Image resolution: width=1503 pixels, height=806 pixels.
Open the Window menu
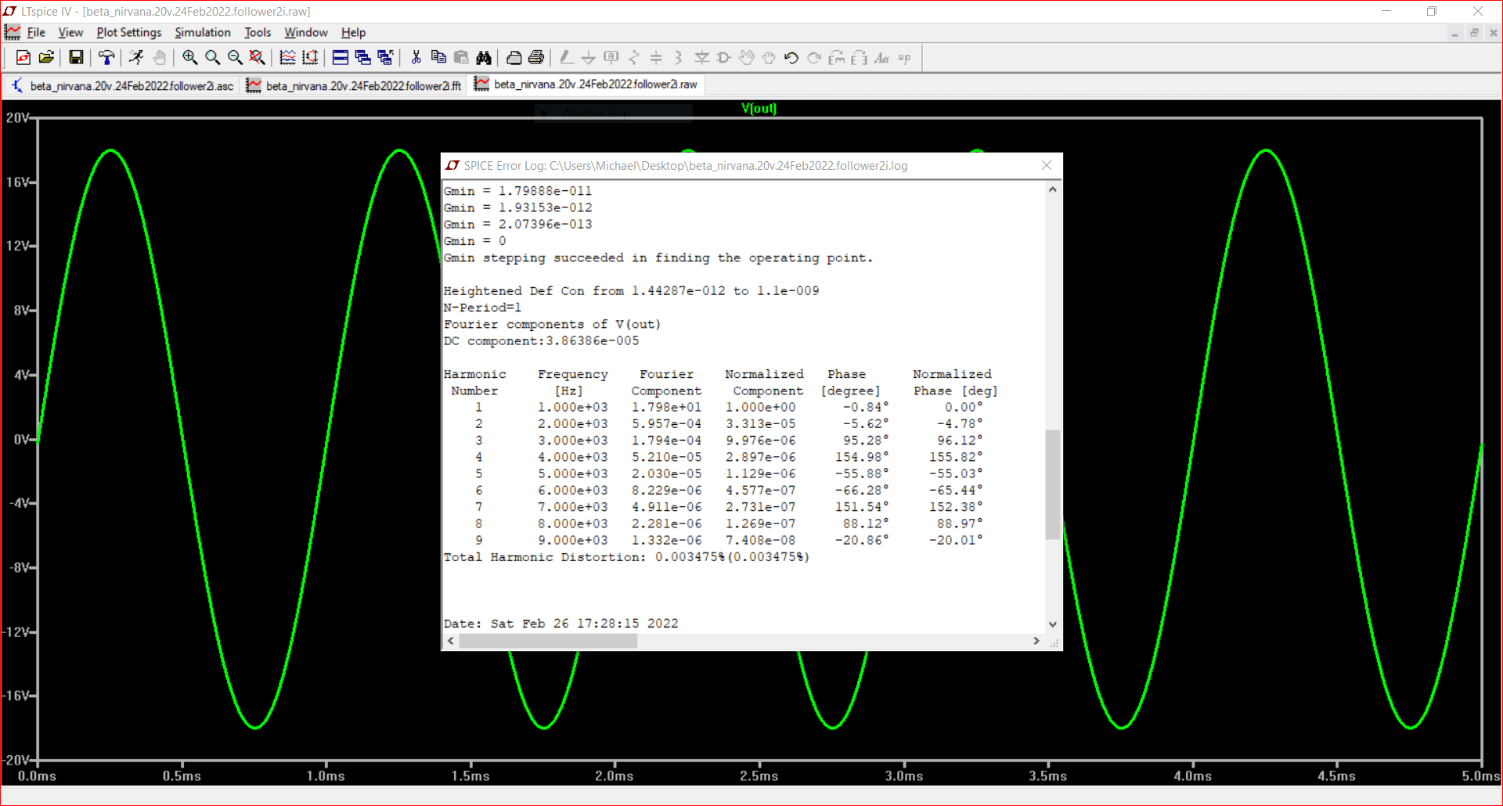click(x=306, y=32)
